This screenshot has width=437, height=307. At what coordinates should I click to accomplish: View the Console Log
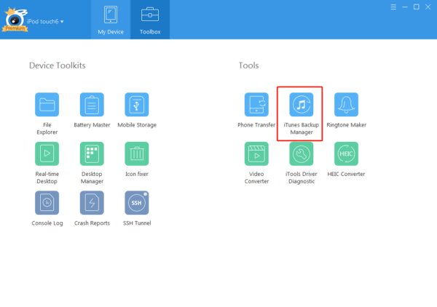[47, 202]
